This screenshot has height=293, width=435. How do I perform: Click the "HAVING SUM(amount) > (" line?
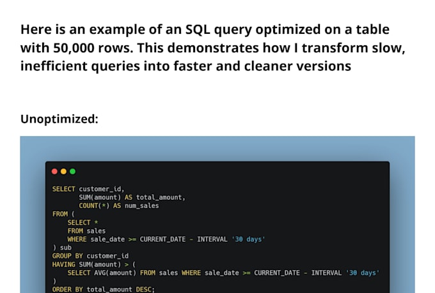(x=94, y=264)
